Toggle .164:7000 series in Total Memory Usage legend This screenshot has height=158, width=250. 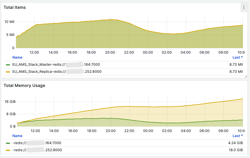37,143
